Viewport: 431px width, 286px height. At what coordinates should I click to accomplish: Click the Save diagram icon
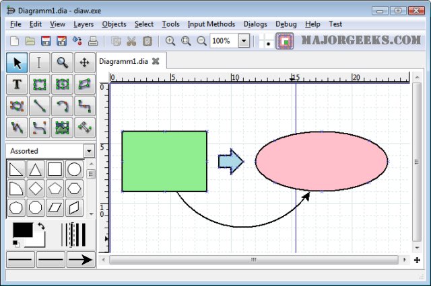pos(46,41)
